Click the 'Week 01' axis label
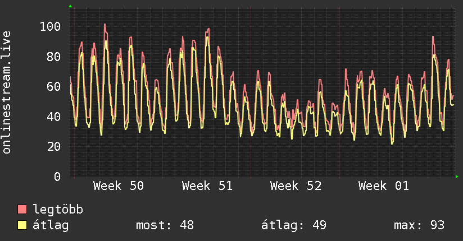 click(384, 186)
